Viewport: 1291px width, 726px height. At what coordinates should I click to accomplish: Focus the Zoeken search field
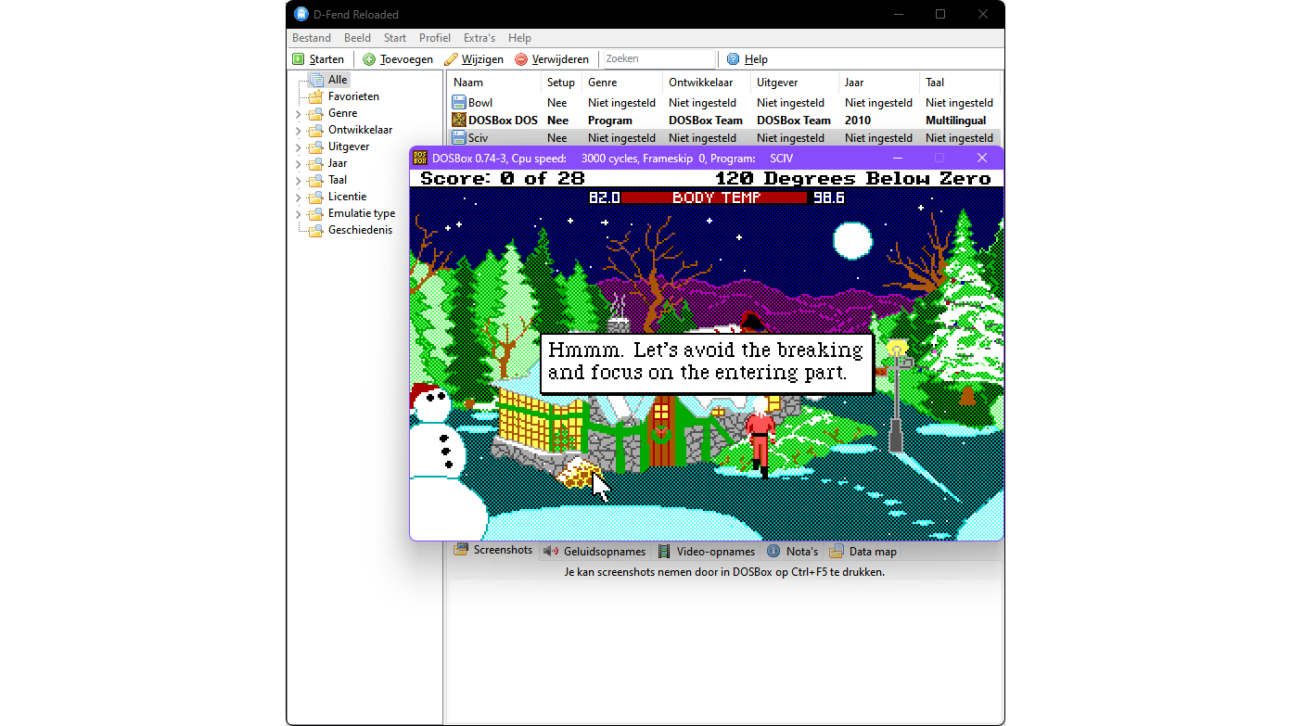click(x=658, y=59)
